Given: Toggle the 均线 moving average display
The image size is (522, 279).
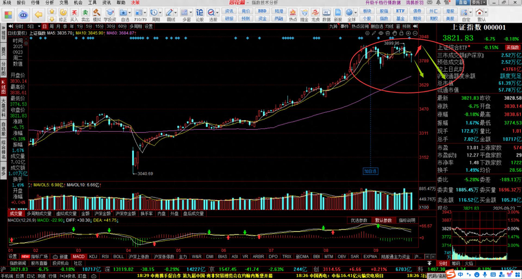Looking at the screenshot, I should (389, 26).
